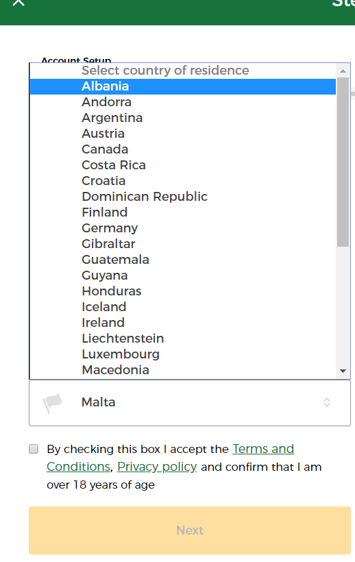Select Albania from the country list
355x562 pixels.
pyautogui.click(x=183, y=86)
